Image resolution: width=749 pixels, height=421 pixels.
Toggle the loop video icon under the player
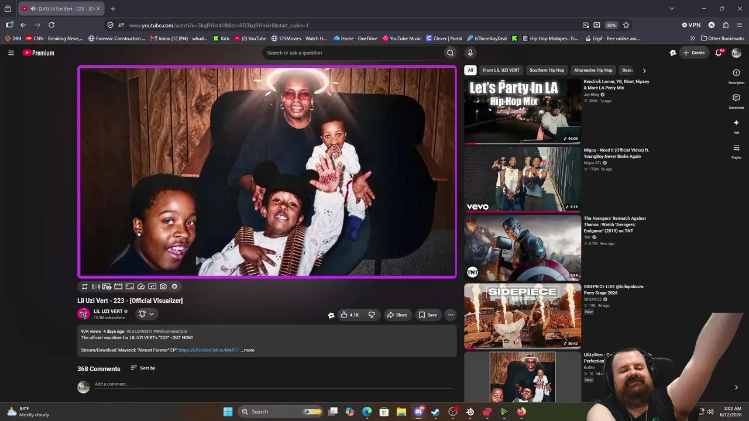tap(85, 287)
